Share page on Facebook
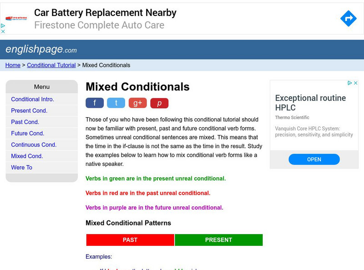The image size is (364, 270). click(95, 103)
